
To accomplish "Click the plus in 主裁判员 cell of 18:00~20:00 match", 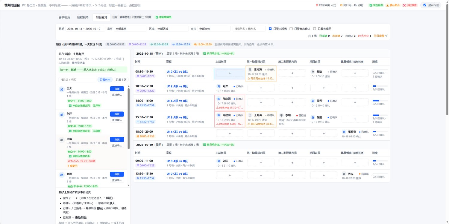I will (230, 133).
